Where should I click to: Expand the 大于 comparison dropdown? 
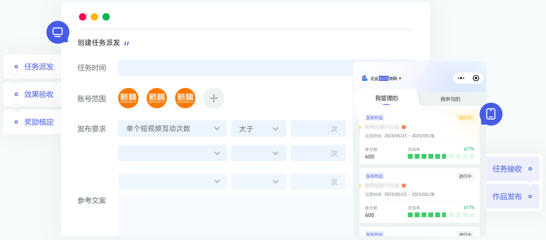click(x=258, y=129)
